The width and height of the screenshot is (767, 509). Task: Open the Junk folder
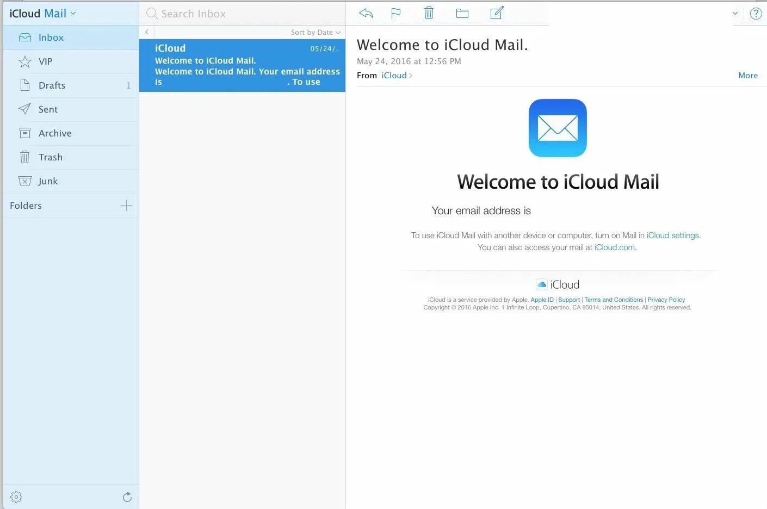tap(71, 181)
